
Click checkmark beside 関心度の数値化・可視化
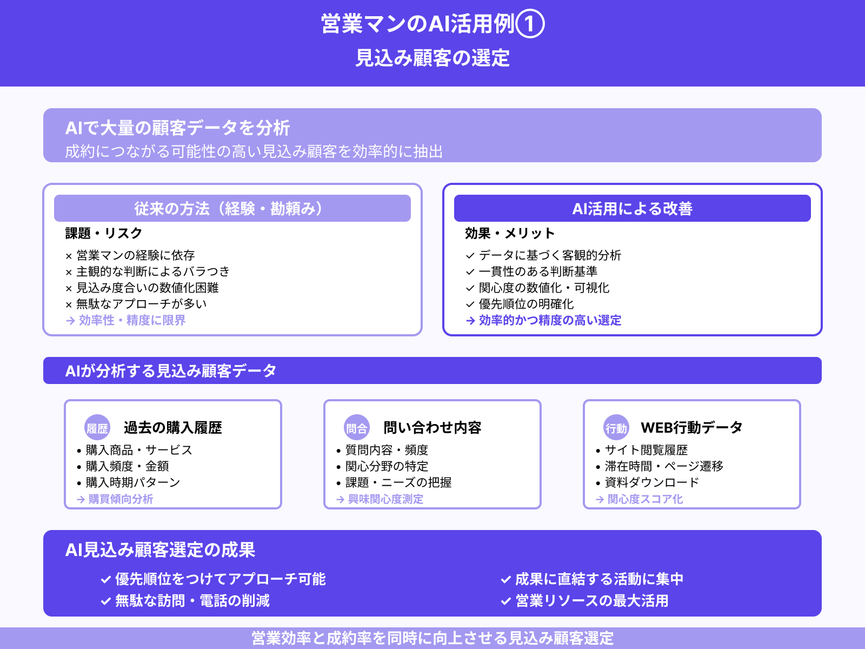(x=470, y=288)
